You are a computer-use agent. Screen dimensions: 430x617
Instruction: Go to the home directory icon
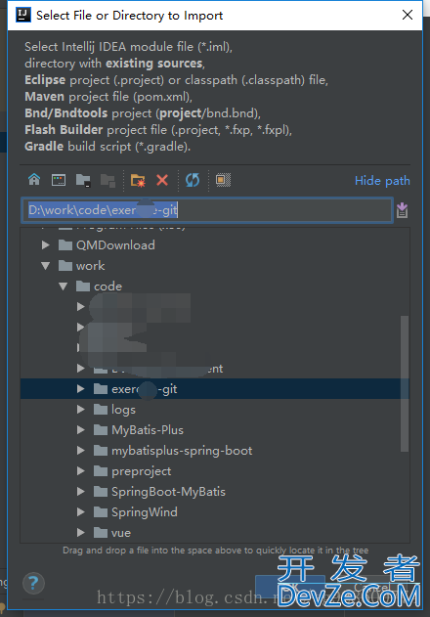pos(34,180)
